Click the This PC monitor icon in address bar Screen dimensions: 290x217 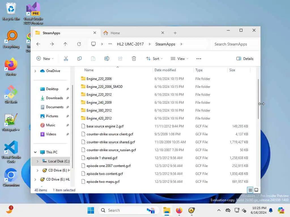tap(93, 44)
